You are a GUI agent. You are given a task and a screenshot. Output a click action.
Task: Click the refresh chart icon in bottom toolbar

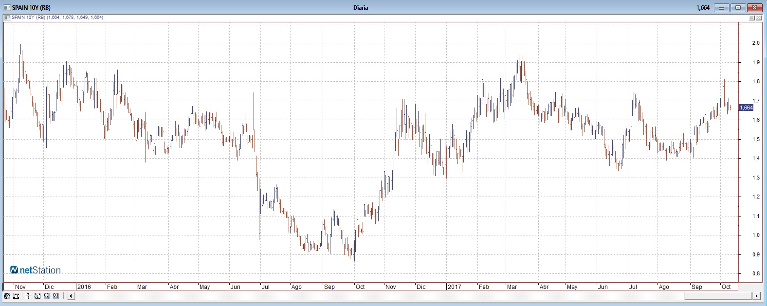7,296
